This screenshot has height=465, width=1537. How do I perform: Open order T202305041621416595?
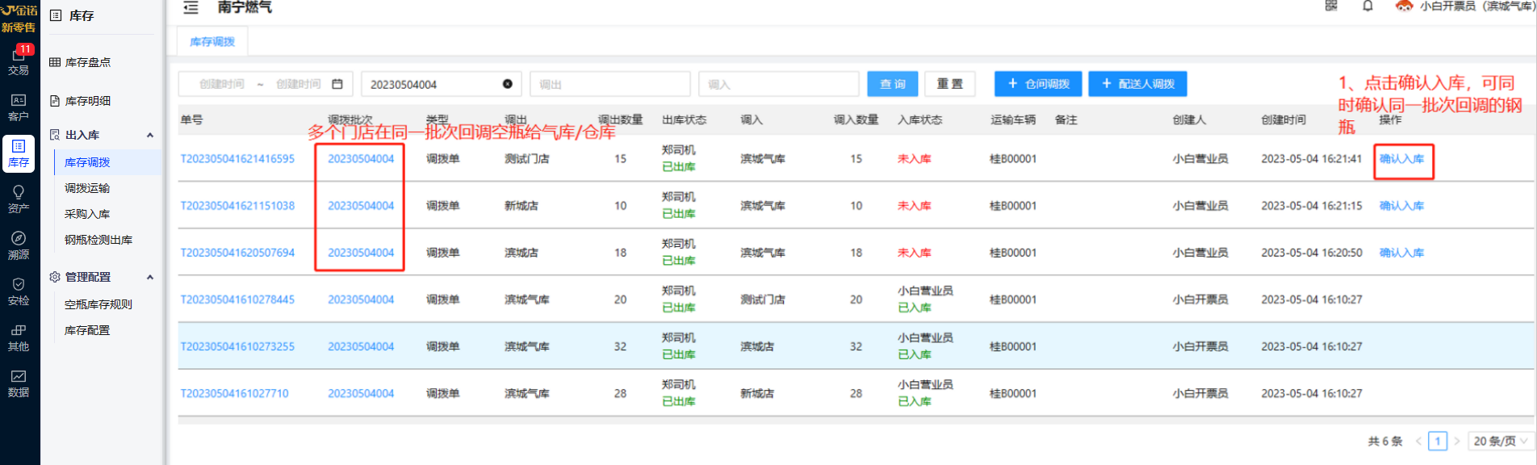237,159
